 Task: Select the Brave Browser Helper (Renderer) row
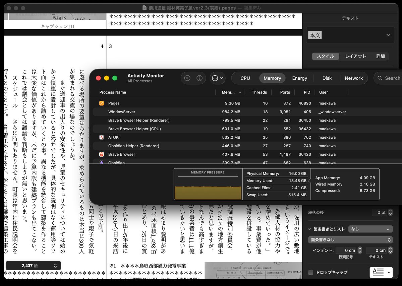coord(247,120)
